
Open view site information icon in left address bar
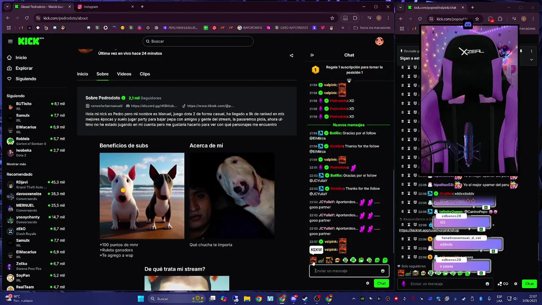[38, 18]
